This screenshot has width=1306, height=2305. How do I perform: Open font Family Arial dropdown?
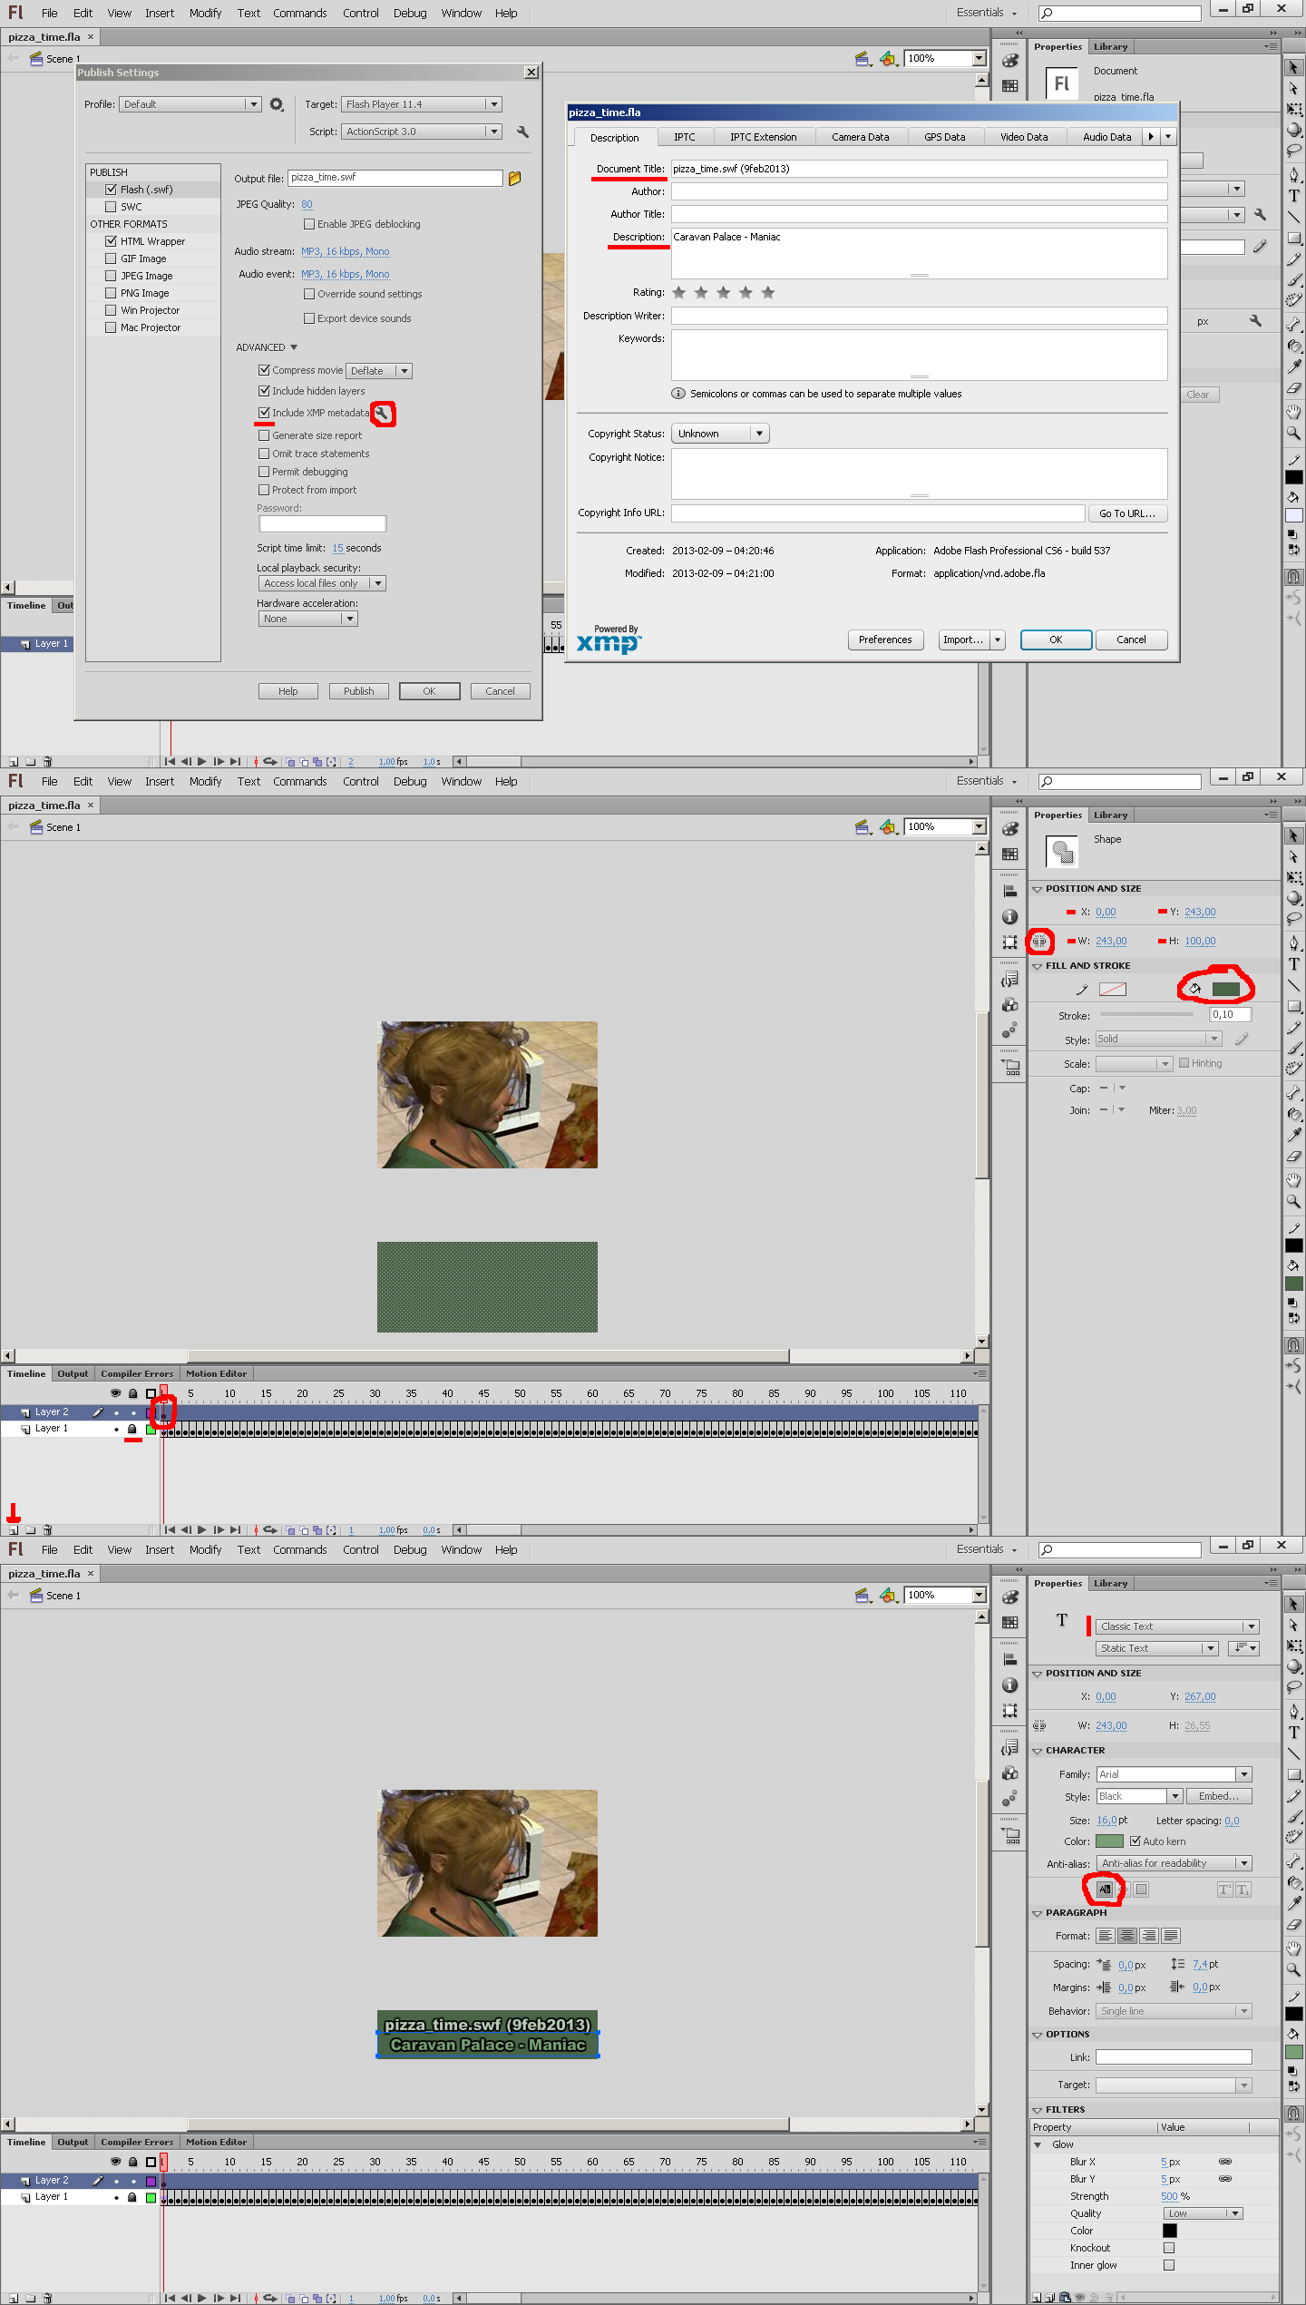pos(1174,1774)
